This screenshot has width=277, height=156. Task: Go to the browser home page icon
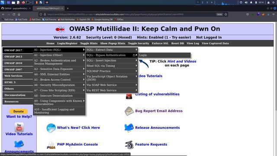coord(19,14)
